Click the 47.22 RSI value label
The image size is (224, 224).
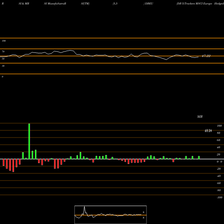(206, 56)
